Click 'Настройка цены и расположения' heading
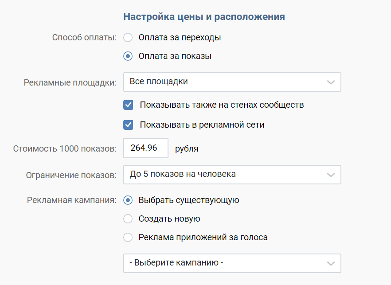Screen dimensions: 391x285 (x=204, y=17)
